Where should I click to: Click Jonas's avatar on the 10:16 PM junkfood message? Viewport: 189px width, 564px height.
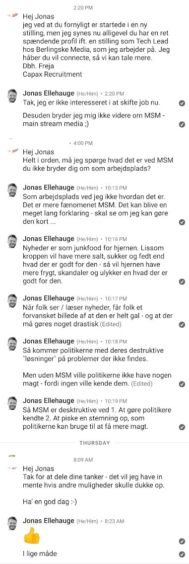click(12, 241)
